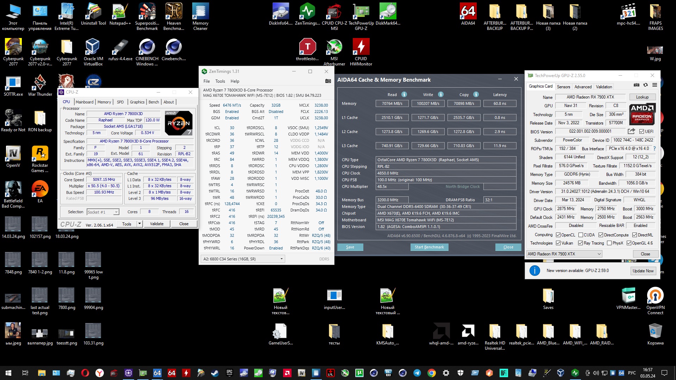Viewport: 676px width, 380px height.
Task: Click BIOS version share/export icon
Action: click(x=631, y=131)
